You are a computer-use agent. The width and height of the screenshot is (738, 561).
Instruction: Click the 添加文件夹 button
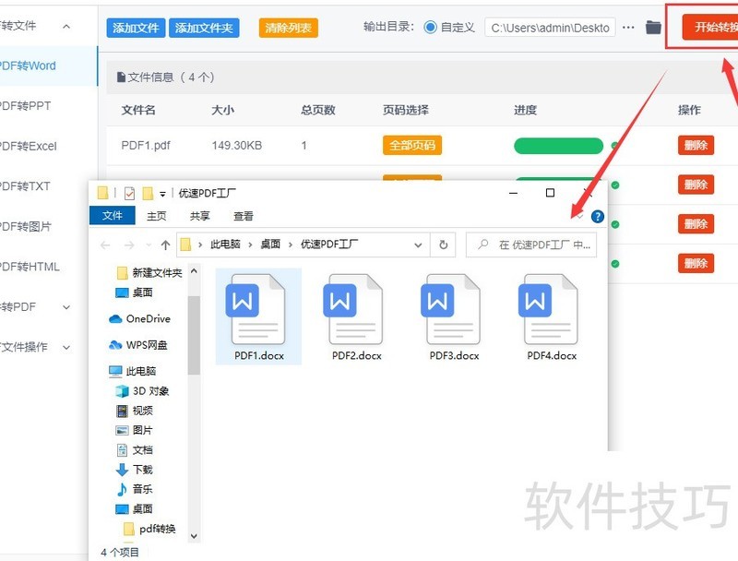tap(204, 29)
